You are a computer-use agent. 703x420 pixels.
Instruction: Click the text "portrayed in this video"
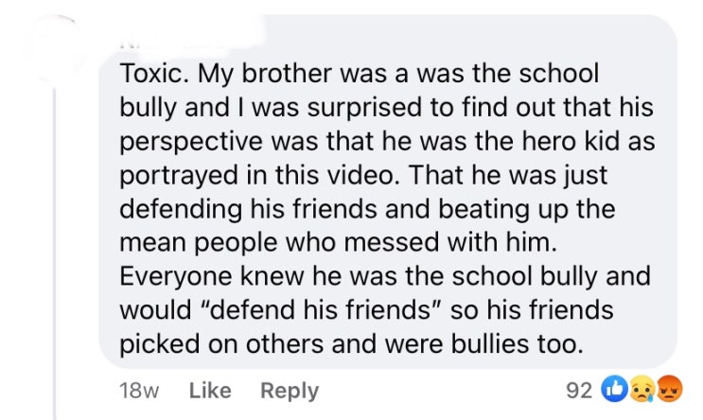[256, 175]
